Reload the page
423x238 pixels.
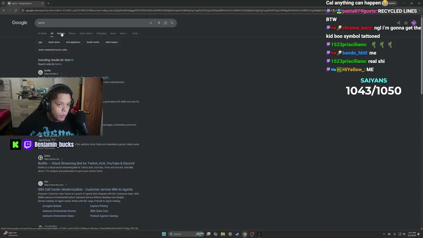pos(16,10)
